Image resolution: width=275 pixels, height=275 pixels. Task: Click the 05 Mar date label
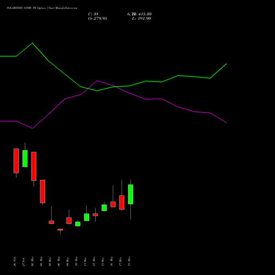click(x=50, y=261)
